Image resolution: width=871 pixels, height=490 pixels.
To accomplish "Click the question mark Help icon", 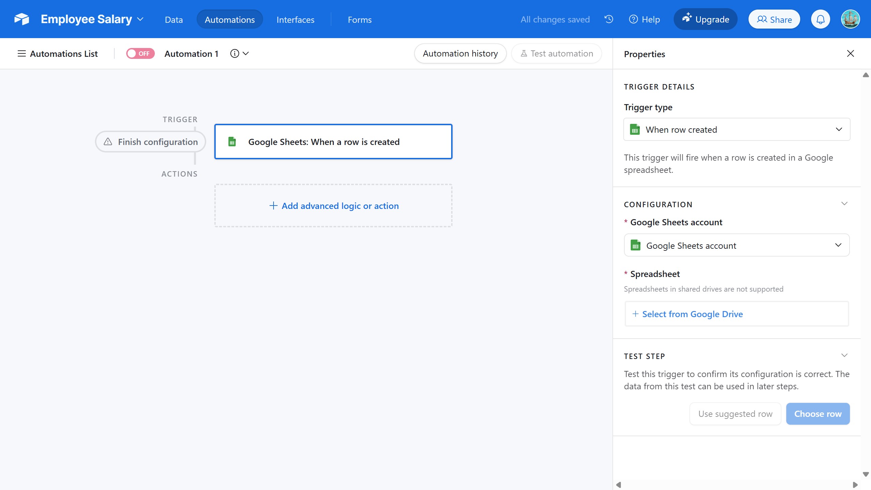I will click(633, 19).
